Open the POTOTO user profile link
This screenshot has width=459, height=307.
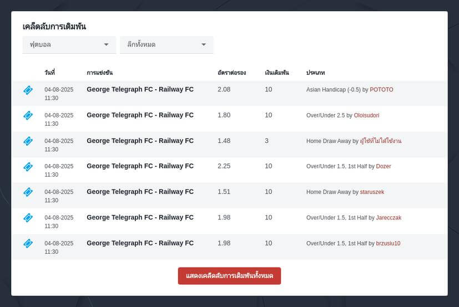pyautogui.click(x=381, y=90)
